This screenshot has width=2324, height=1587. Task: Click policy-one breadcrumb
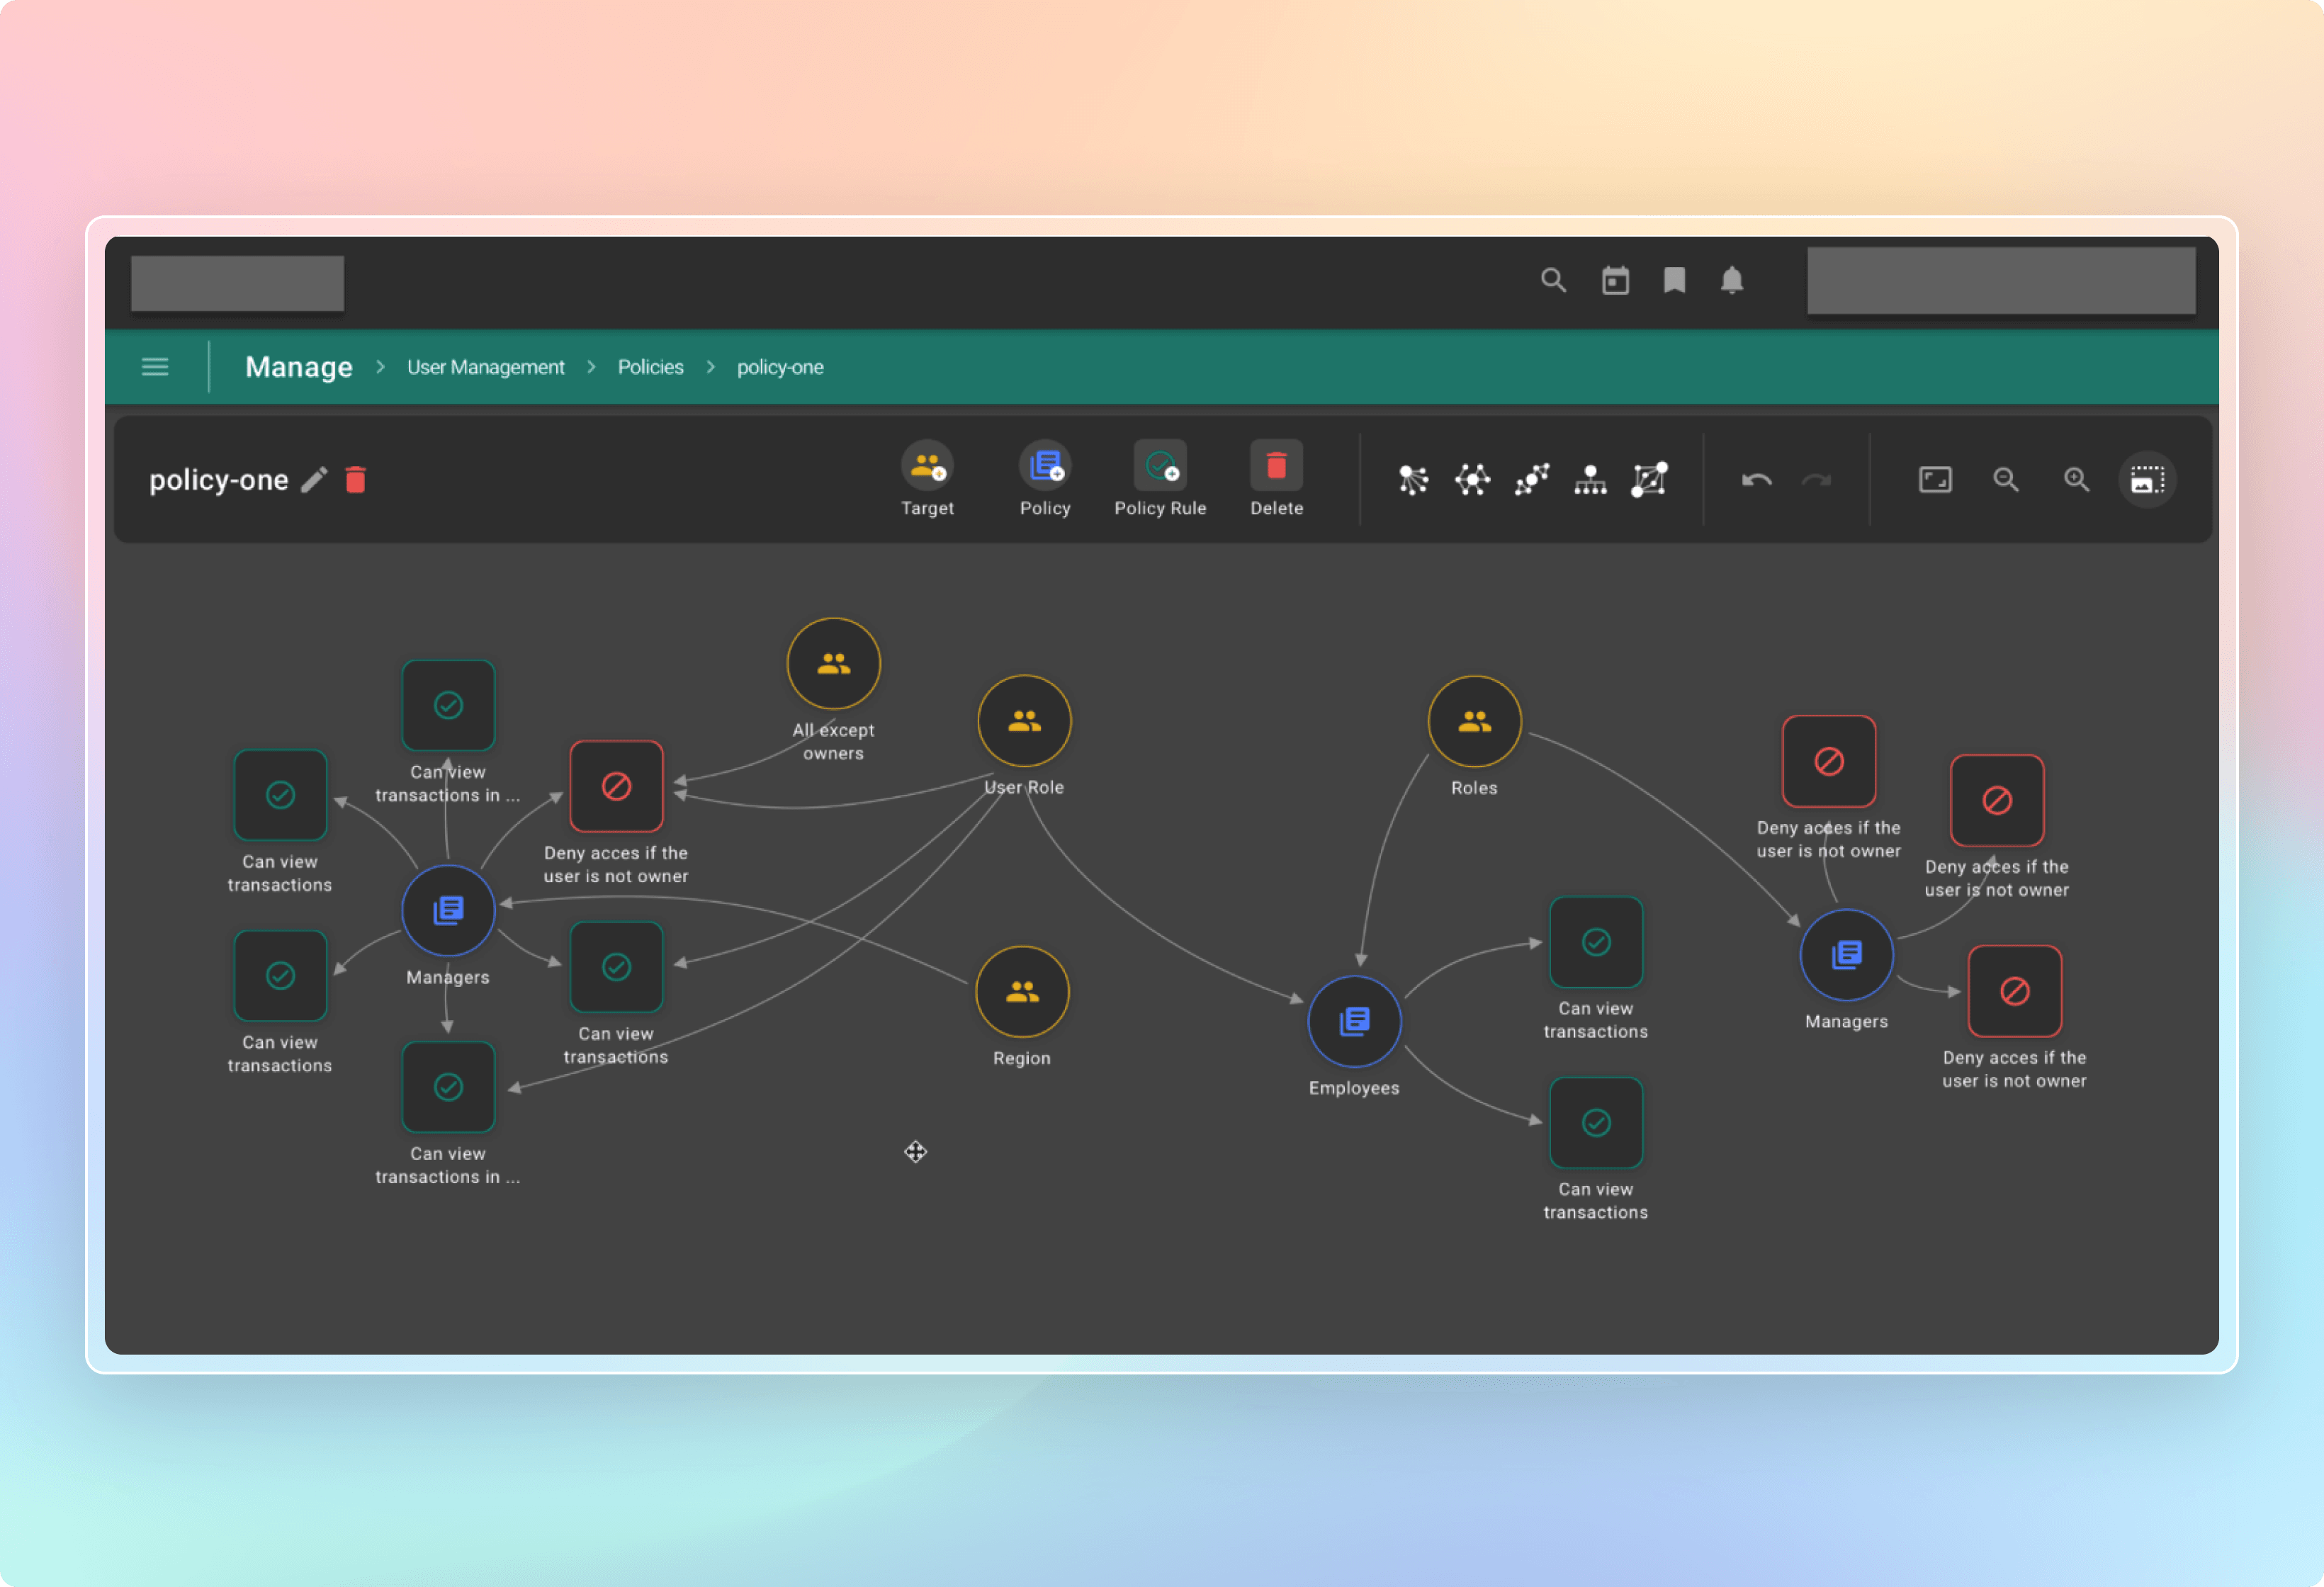pos(780,367)
